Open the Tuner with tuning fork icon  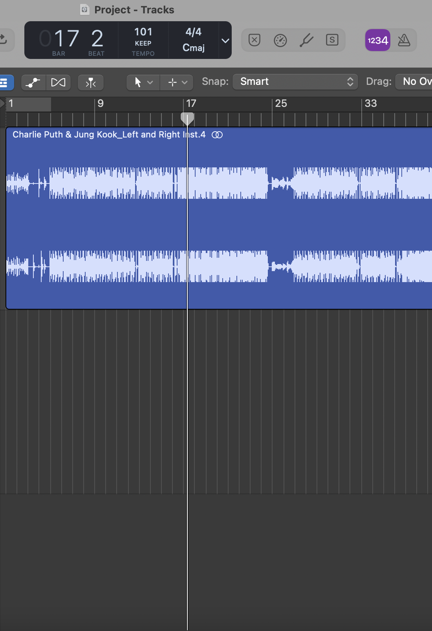(306, 40)
